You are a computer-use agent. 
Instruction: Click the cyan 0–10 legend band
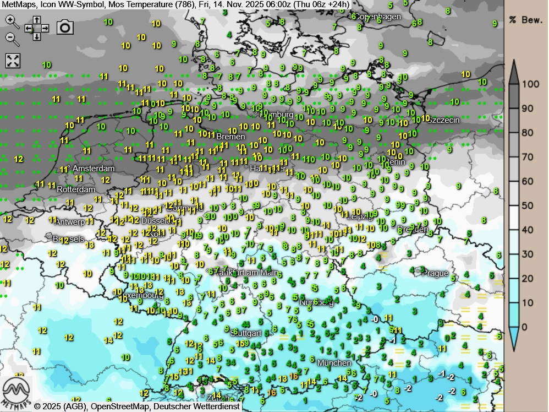tap(514, 315)
